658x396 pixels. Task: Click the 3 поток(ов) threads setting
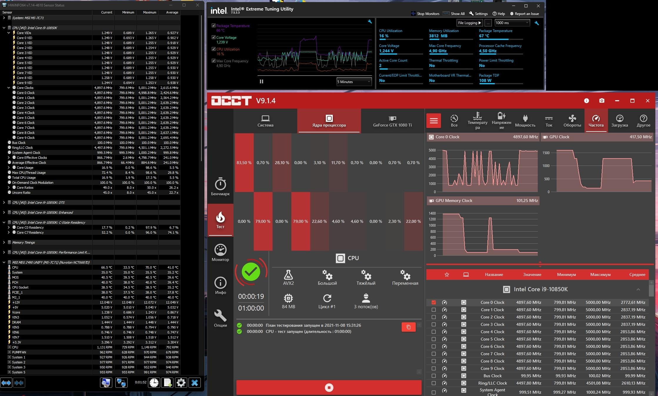pos(366,301)
